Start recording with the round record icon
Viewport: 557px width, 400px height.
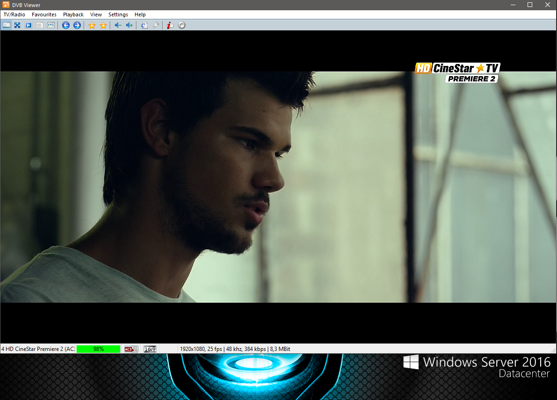(x=182, y=25)
